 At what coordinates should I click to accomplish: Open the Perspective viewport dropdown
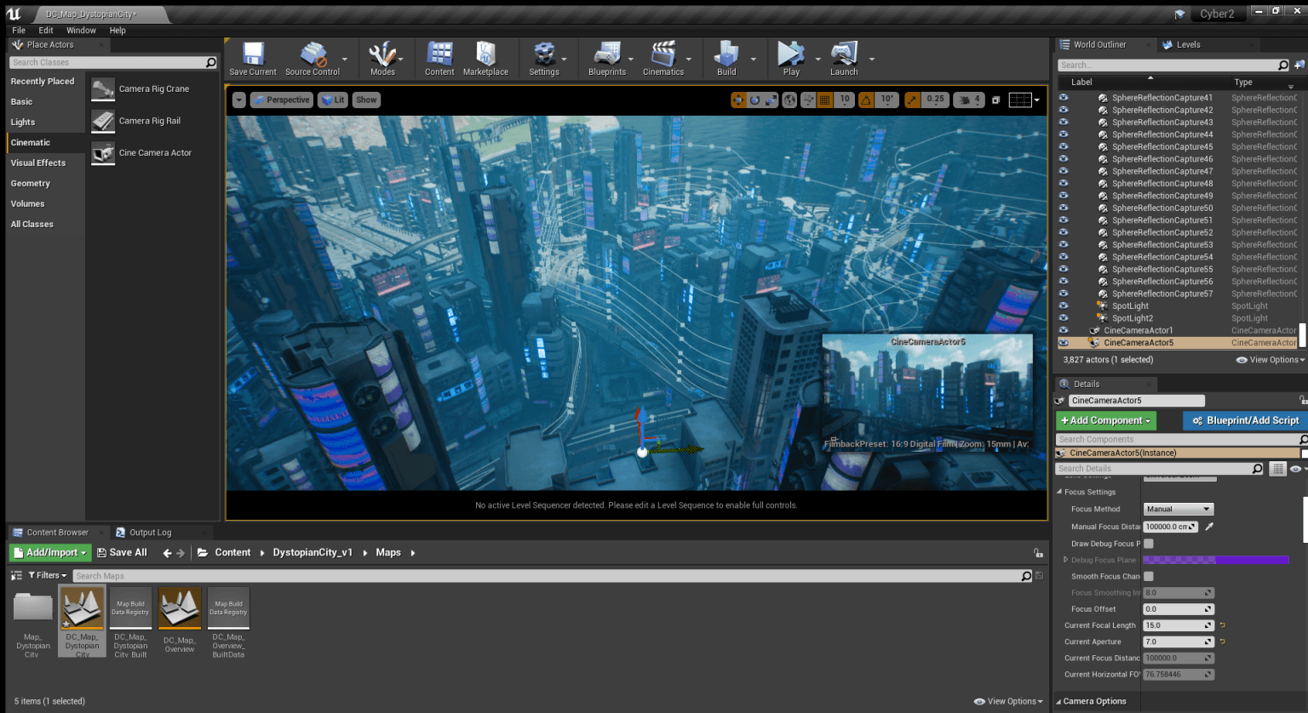pyautogui.click(x=281, y=100)
